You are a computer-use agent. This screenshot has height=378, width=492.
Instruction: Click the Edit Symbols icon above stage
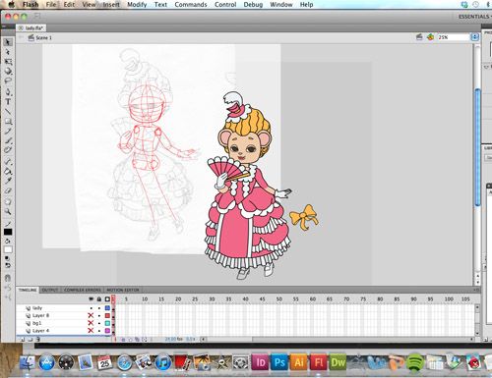(430, 37)
